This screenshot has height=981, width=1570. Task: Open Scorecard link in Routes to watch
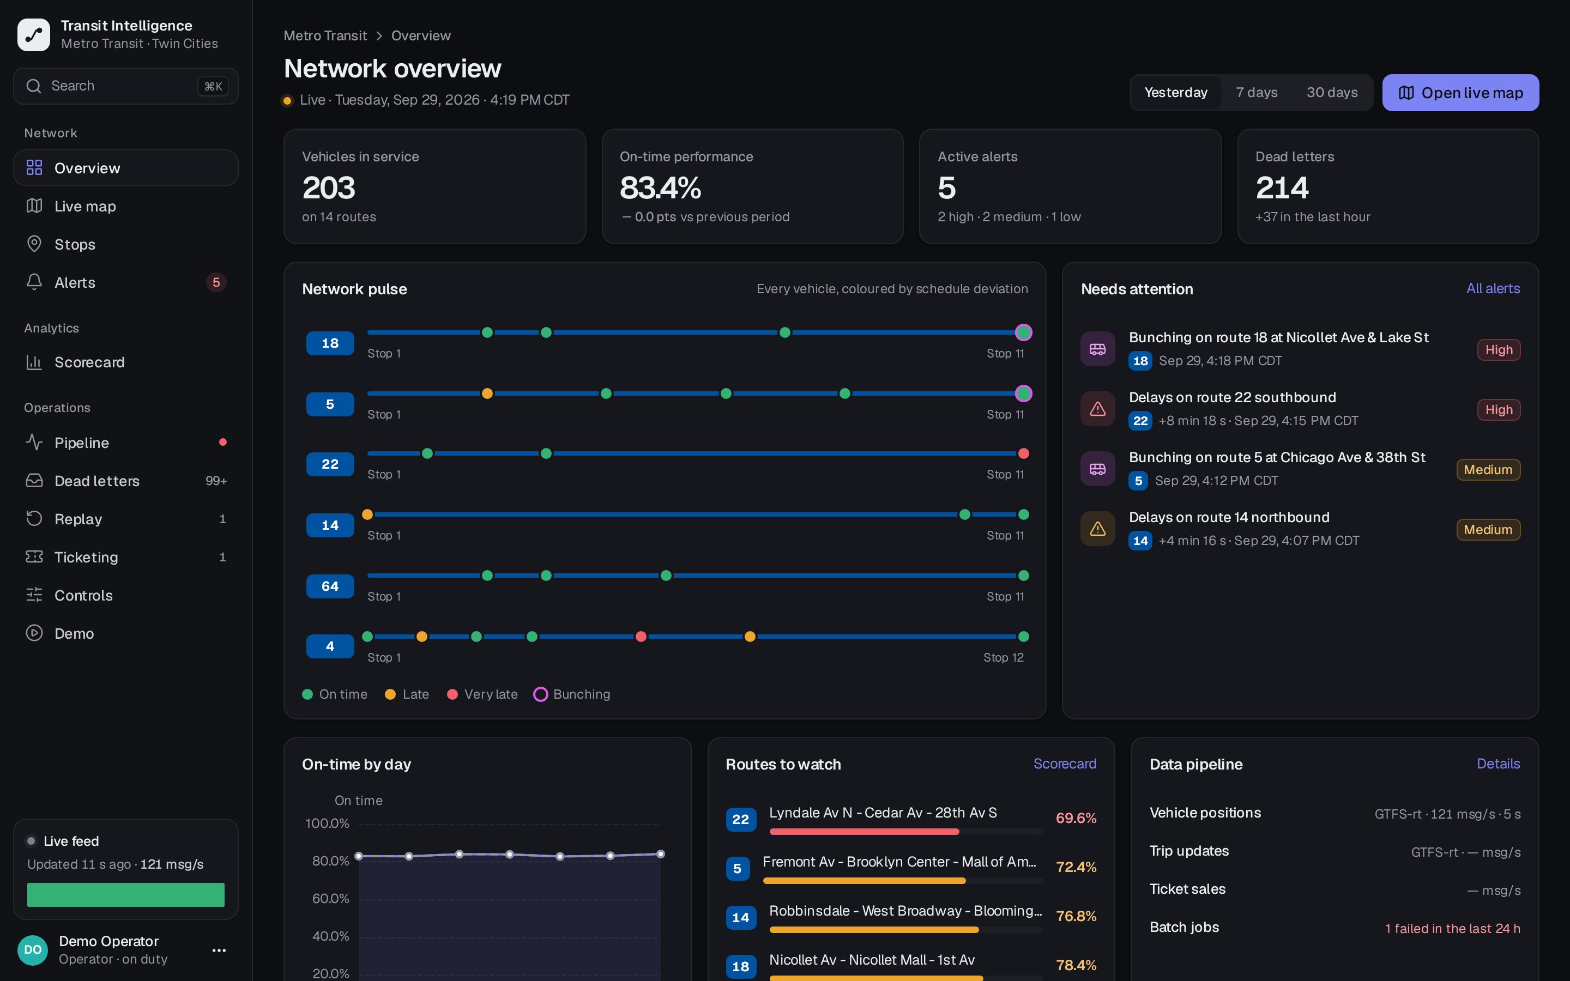(x=1065, y=764)
